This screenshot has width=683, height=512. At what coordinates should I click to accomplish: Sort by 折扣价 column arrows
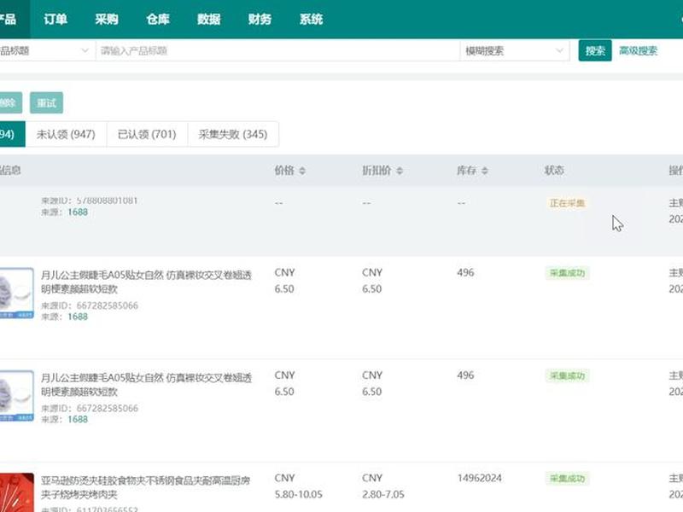coord(400,171)
